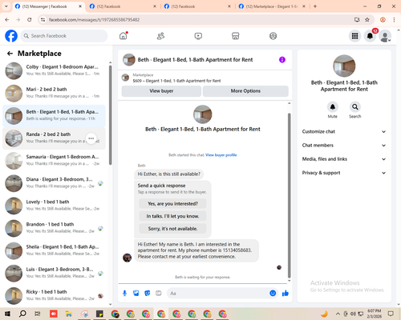Open the Samauria Elegant 1-Bedroom conversation
Screen dimensions: 401x320
click(x=54, y=161)
